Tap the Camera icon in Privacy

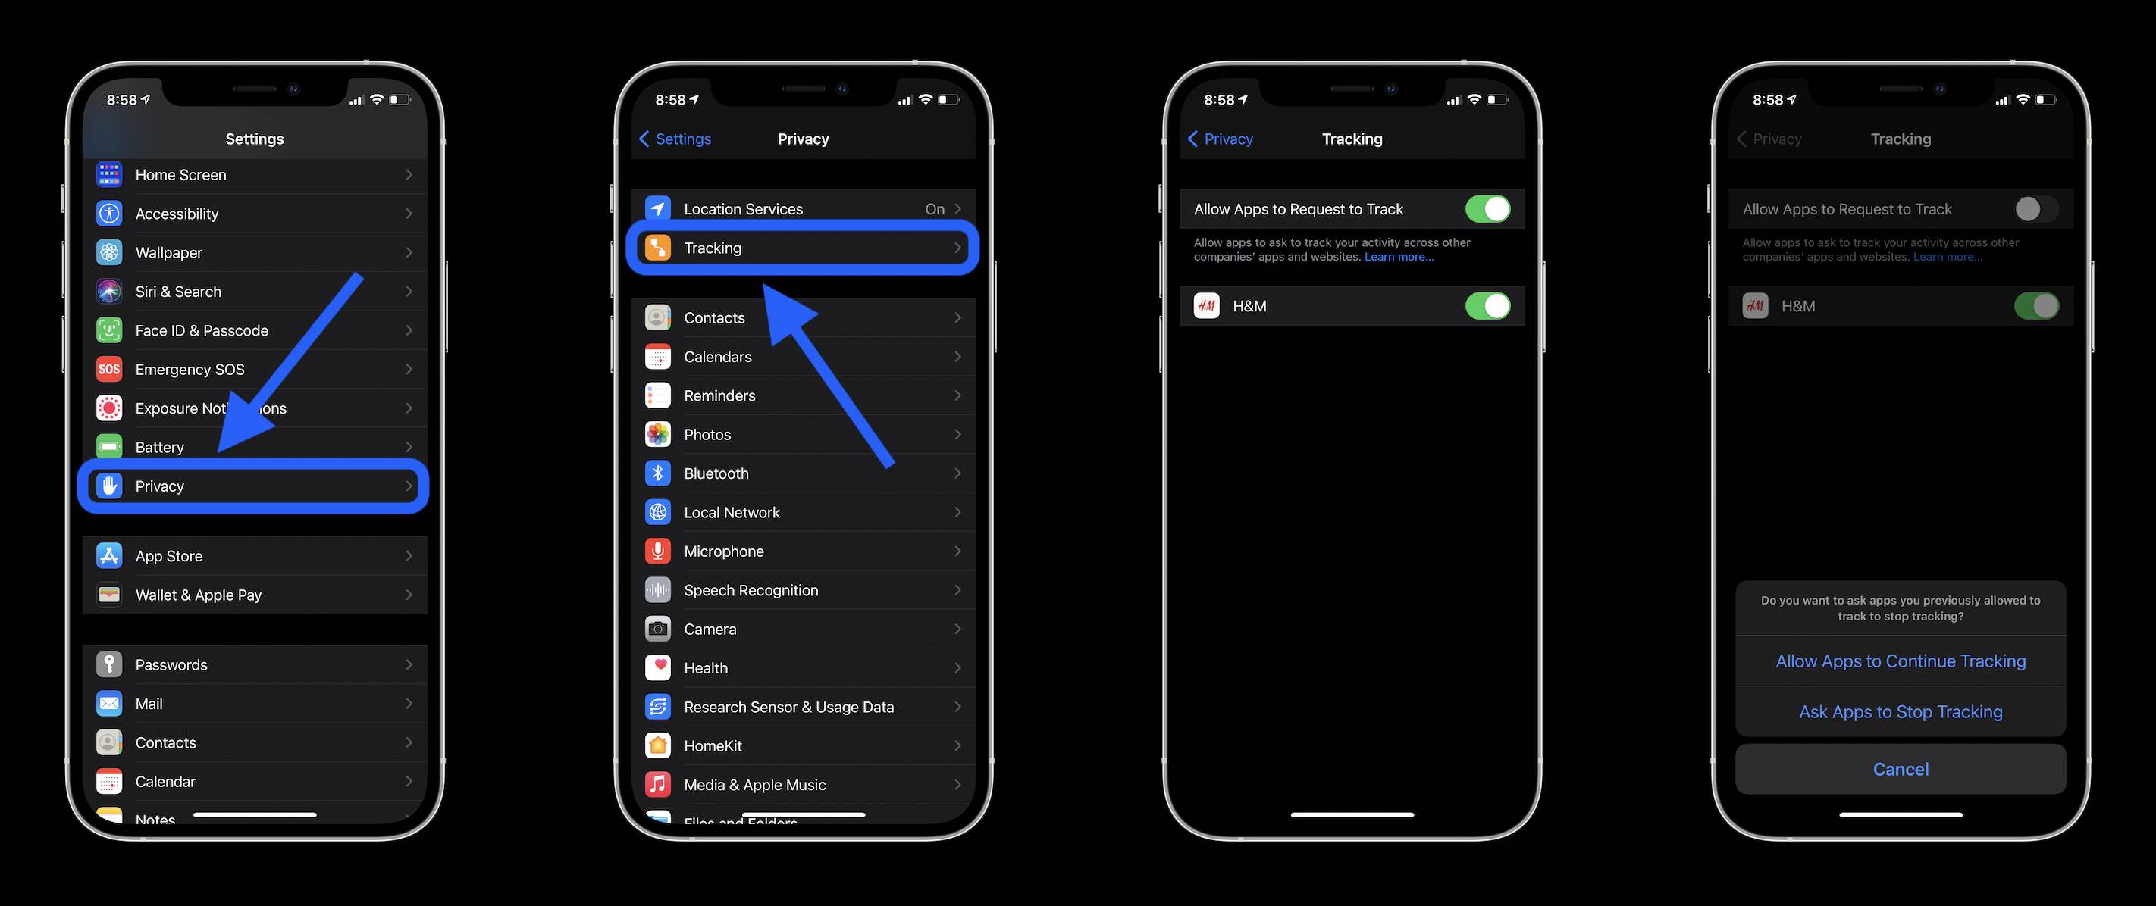[659, 630]
